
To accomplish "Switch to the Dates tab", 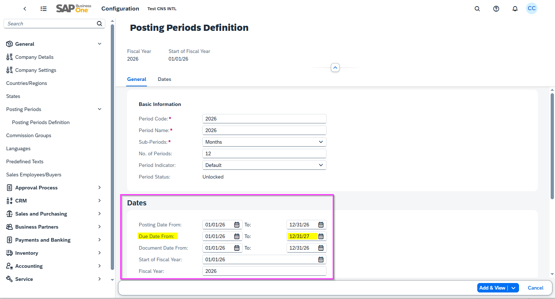I will (164, 79).
